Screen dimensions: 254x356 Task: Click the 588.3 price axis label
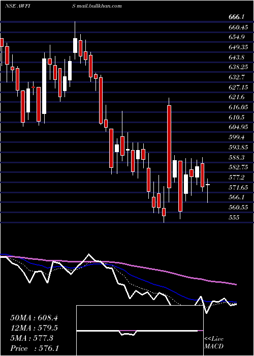point(237,157)
